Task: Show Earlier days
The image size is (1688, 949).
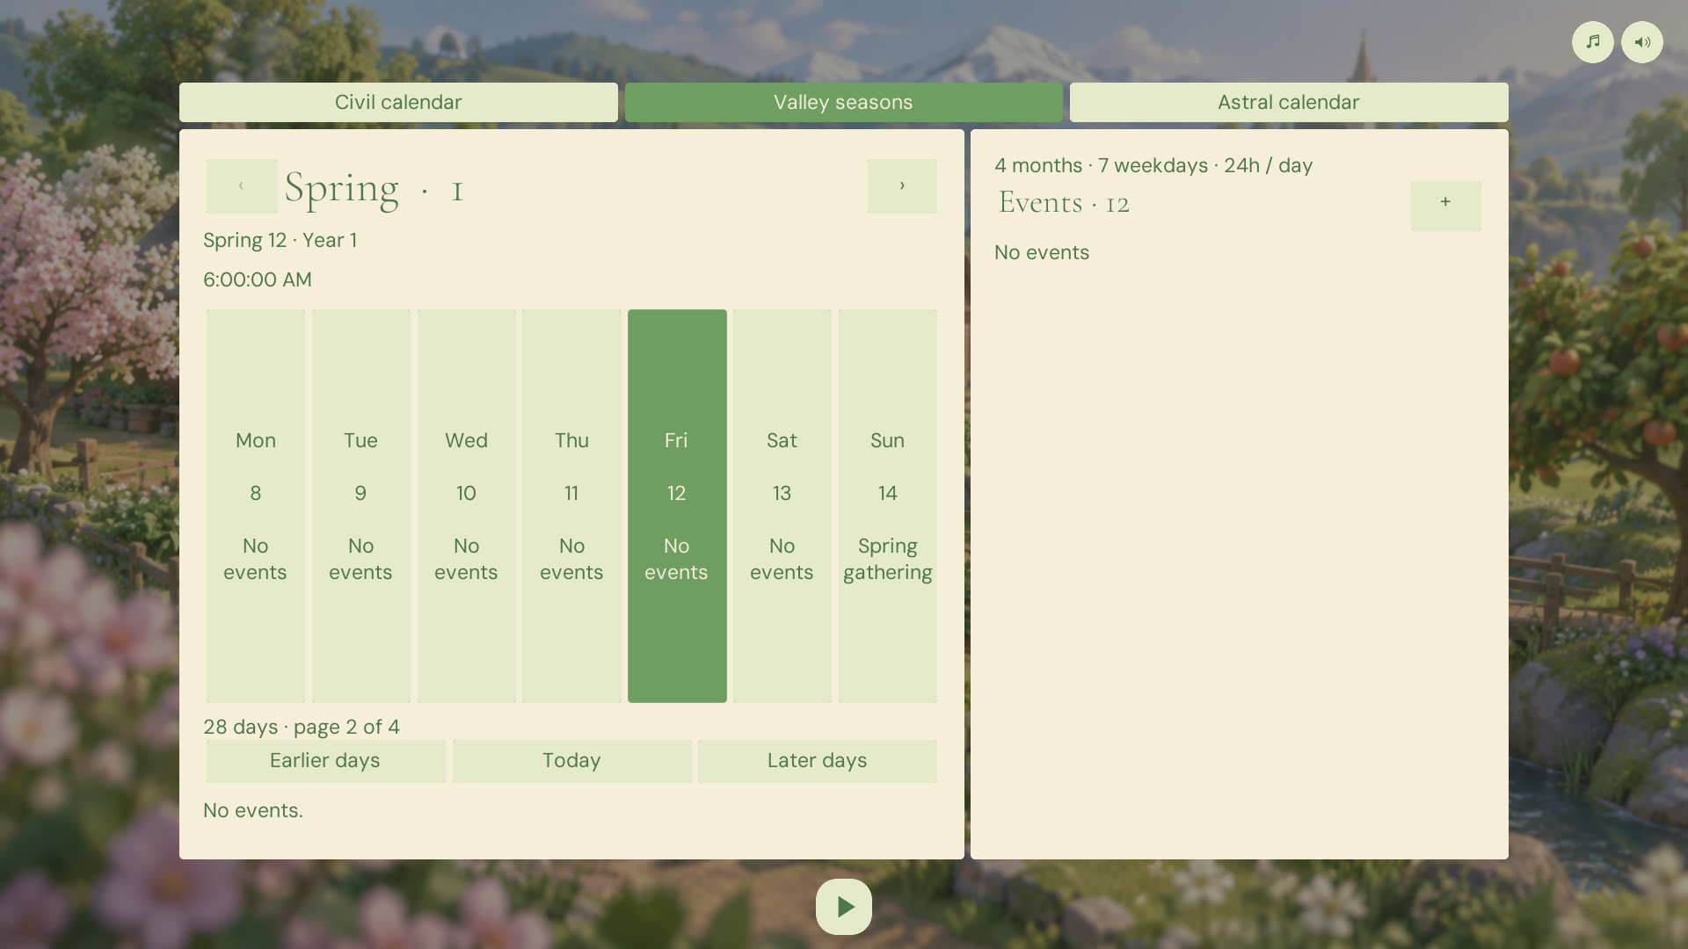Action: pos(325,760)
